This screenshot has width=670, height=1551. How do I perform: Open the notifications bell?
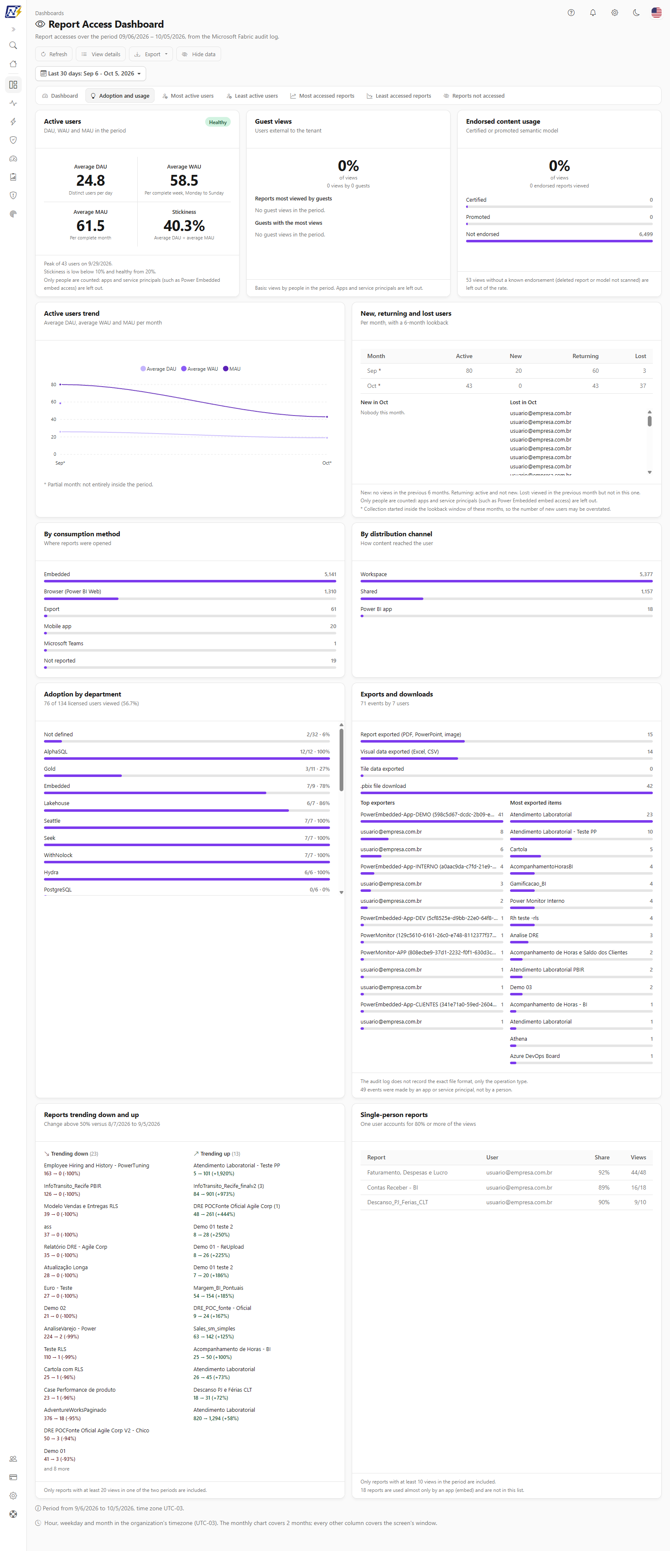point(593,13)
